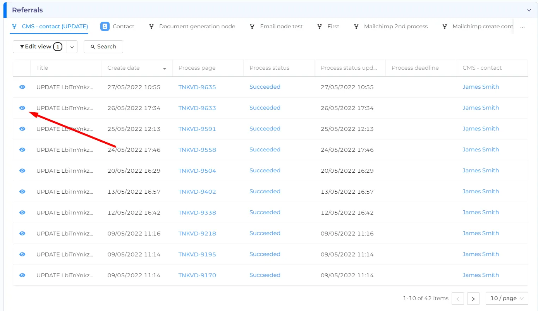Go to the previous page of results

pos(458,299)
